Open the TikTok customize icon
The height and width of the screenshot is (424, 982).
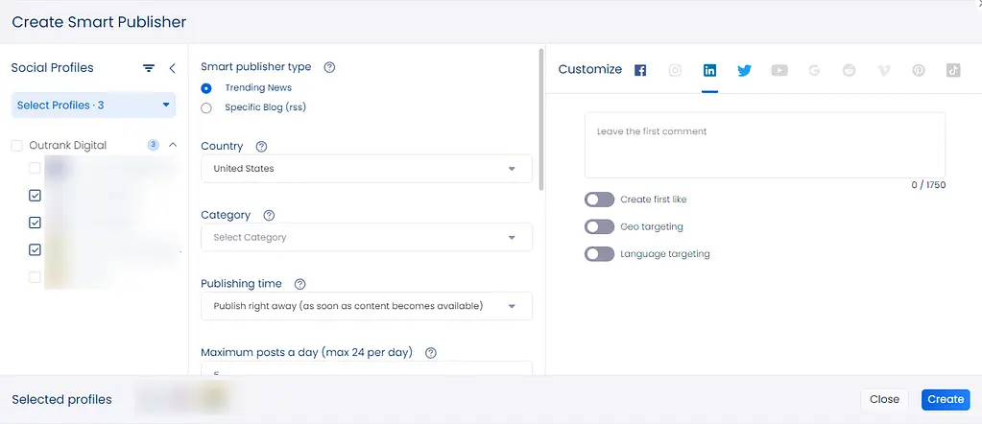[x=953, y=70]
